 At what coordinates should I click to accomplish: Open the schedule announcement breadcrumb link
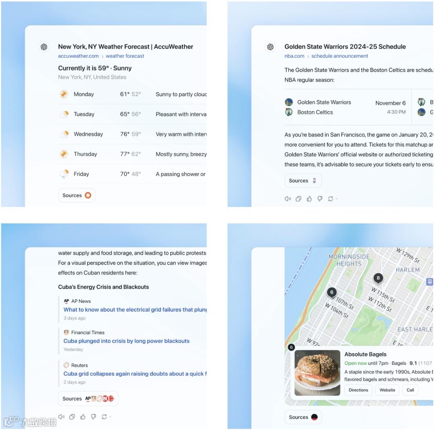tap(340, 56)
